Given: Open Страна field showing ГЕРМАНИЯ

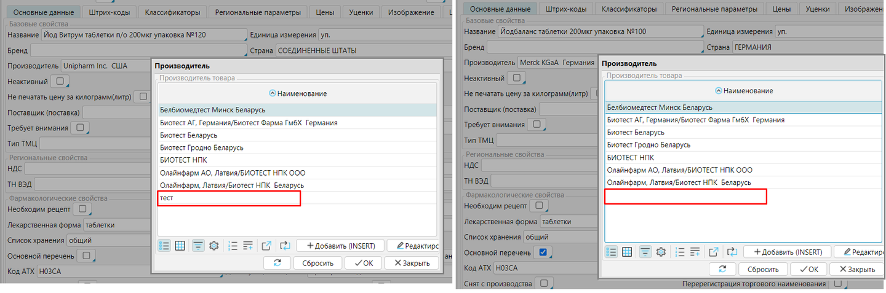Looking at the screenshot, I should pyautogui.click(x=808, y=47).
